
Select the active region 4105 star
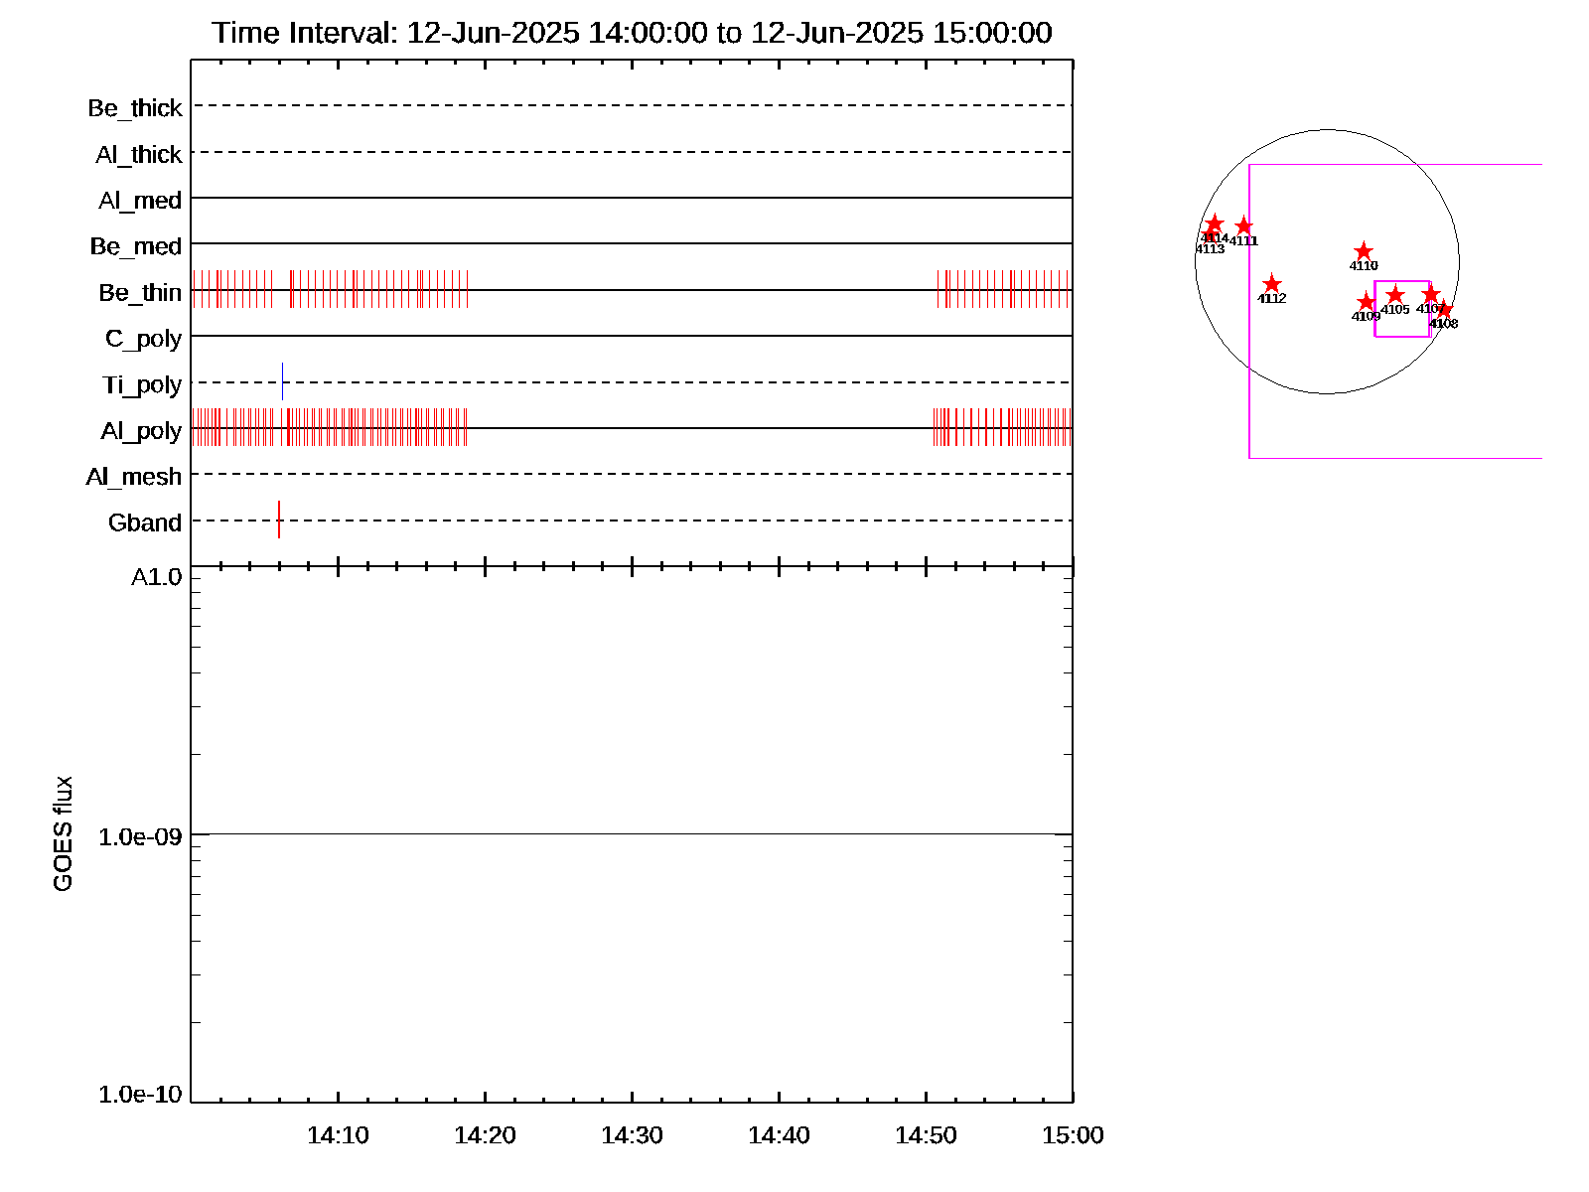tap(1395, 295)
